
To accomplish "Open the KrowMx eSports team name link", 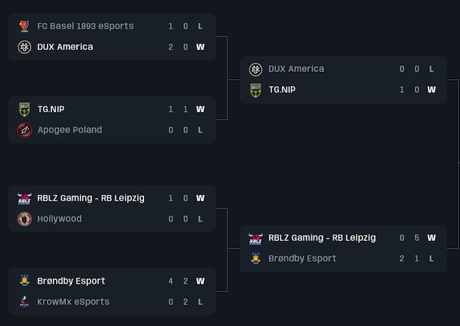I will tap(74, 301).
